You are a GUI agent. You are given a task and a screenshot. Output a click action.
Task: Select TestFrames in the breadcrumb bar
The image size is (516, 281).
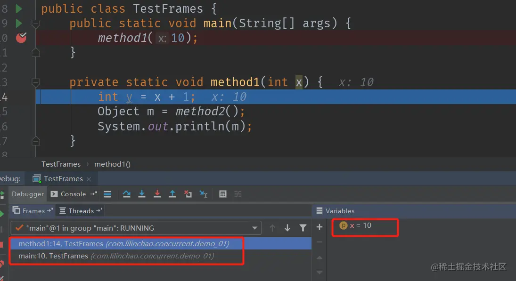tap(61, 164)
